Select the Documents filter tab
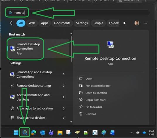The image size is (157, 138). click(62, 23)
